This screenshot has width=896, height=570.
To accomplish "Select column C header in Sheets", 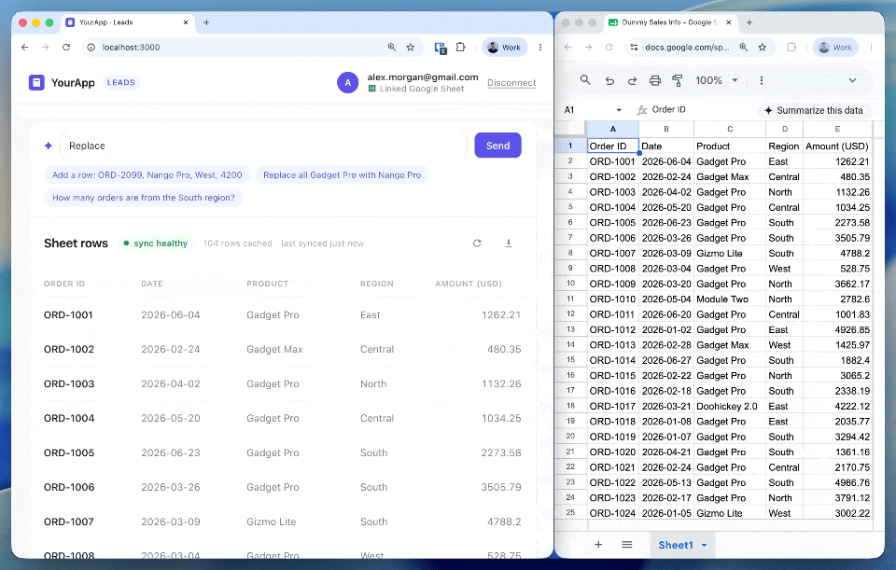I will [x=730, y=129].
